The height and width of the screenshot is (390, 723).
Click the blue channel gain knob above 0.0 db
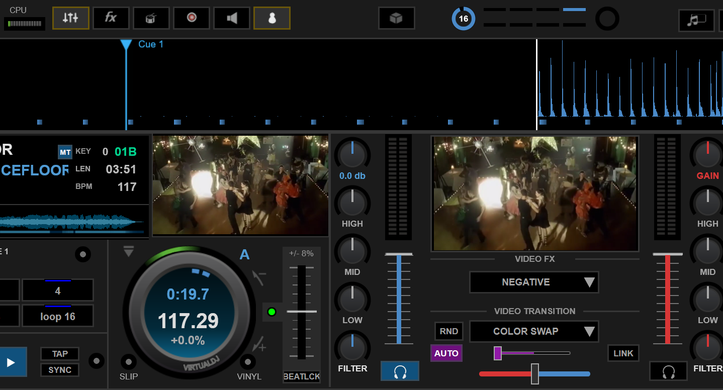(x=352, y=154)
